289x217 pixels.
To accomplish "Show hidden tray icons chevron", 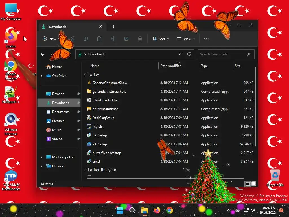I will click(228, 210).
